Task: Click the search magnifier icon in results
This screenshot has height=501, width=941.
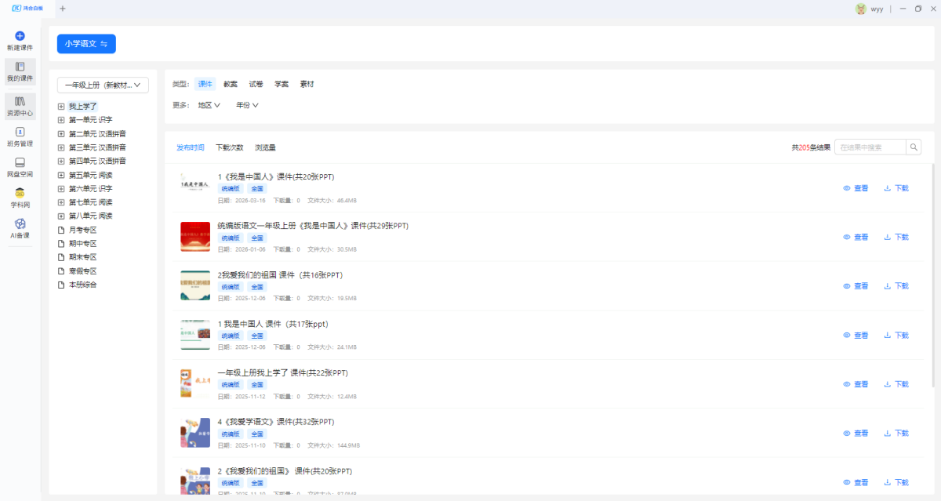Action: coord(914,147)
